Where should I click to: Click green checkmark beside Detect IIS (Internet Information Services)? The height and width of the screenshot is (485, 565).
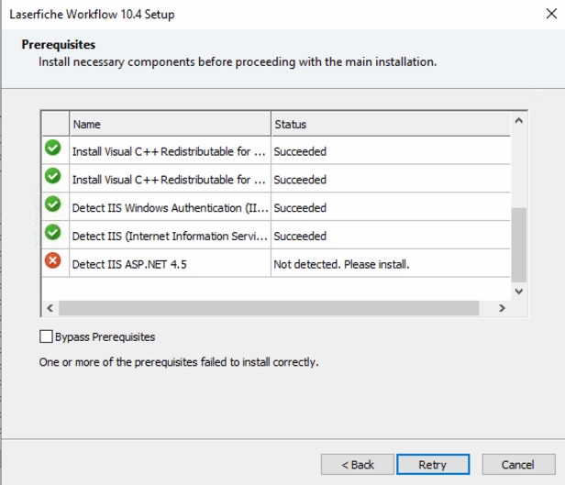(x=53, y=233)
